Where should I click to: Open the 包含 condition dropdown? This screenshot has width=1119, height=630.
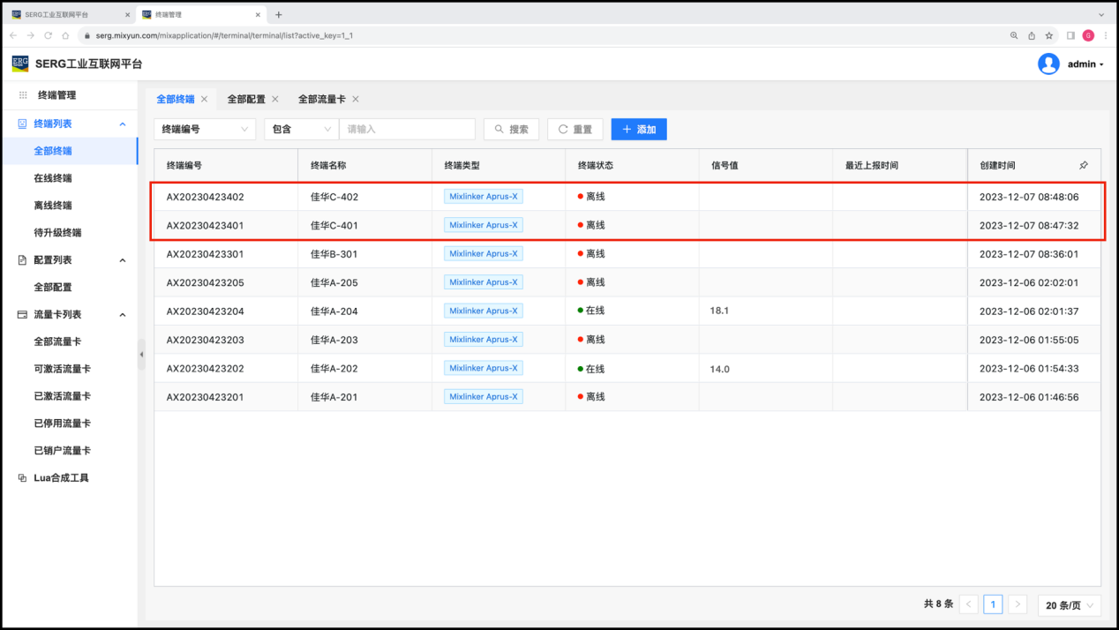point(301,129)
